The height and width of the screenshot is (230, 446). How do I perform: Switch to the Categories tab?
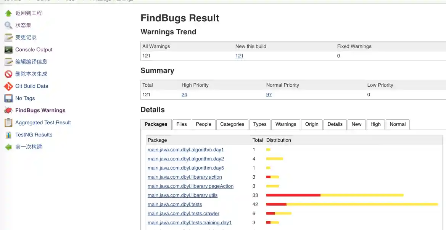pos(232,124)
